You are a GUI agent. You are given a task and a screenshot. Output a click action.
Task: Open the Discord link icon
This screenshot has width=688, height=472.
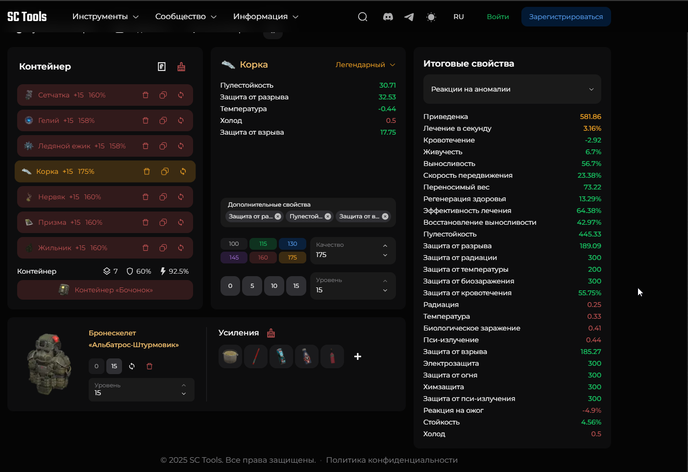point(388,17)
